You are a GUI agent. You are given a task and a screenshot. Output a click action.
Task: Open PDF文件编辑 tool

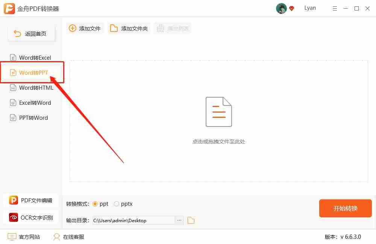click(31, 200)
